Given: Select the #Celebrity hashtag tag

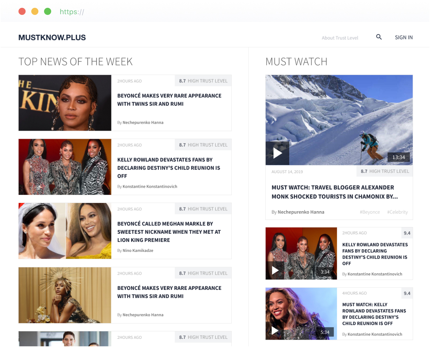Looking at the screenshot, I should pyautogui.click(x=397, y=212).
